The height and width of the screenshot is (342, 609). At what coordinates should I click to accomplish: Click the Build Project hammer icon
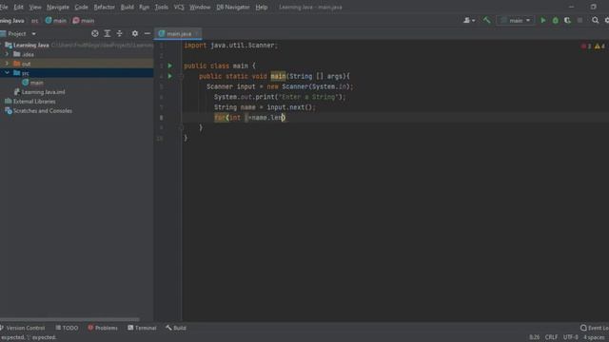pos(486,20)
